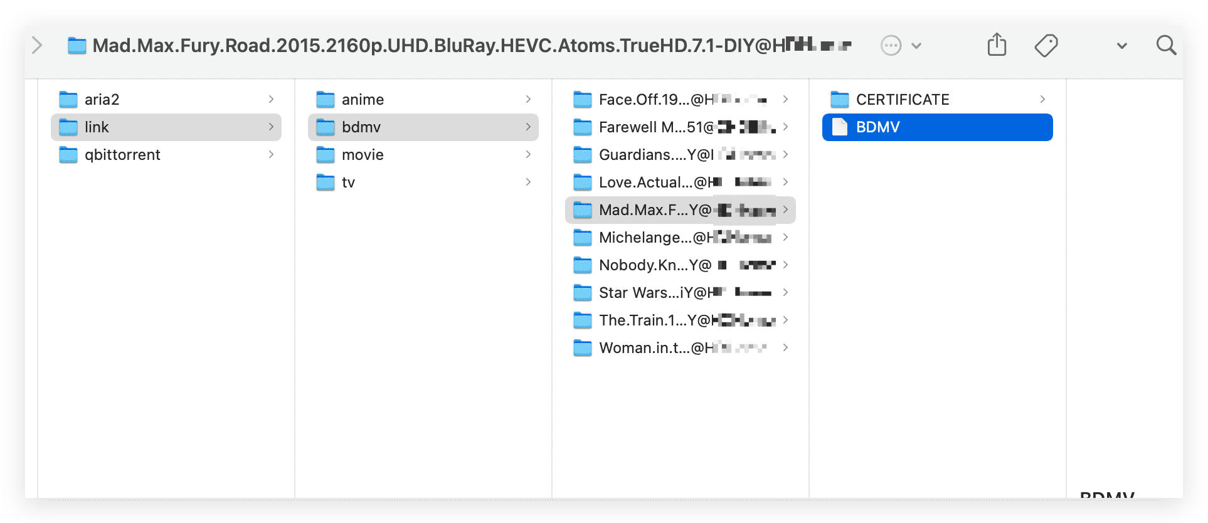The height and width of the screenshot is (523, 1208).
Task: Click the forward navigation chevron
Action: point(37,45)
